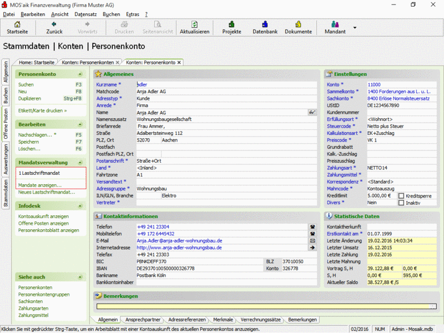Click the Zurück back arrow

click(54, 24)
